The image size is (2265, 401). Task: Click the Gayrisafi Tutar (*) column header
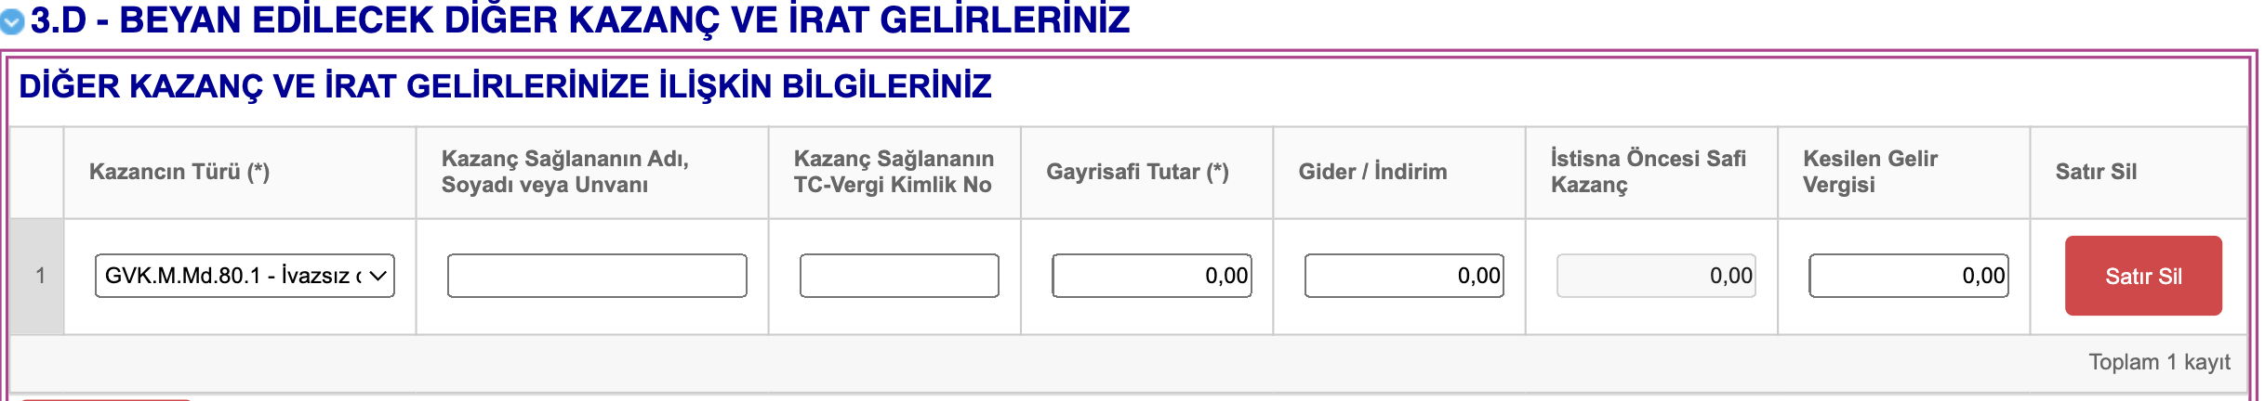pyautogui.click(x=1137, y=172)
